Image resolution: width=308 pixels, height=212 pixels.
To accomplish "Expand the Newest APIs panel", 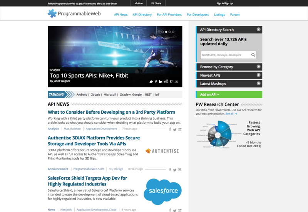I will [258, 75].
